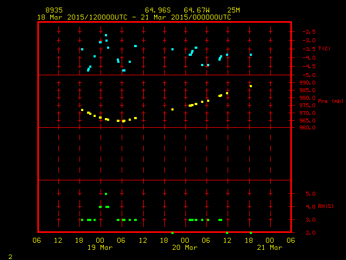Click the page number 2 in corner
This screenshot has width=346, height=260.
tap(10, 257)
